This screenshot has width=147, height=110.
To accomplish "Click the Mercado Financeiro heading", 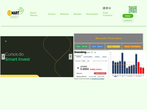I will click(108, 38).
